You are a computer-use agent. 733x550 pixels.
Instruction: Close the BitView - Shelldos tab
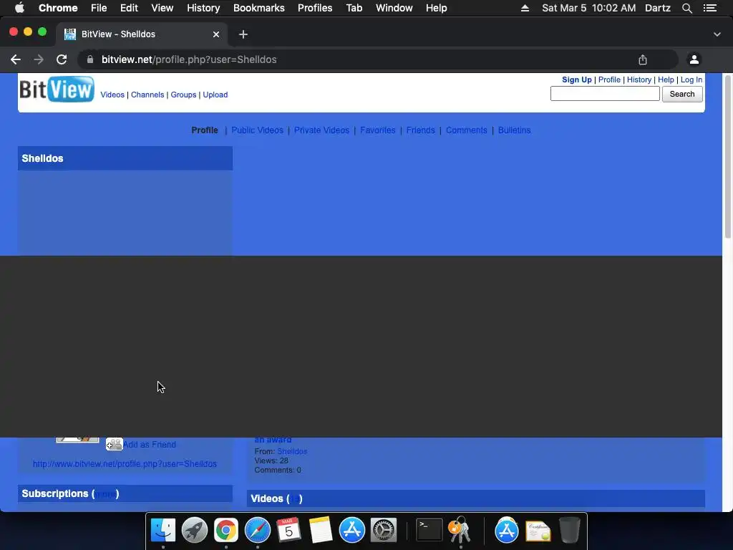[216, 34]
